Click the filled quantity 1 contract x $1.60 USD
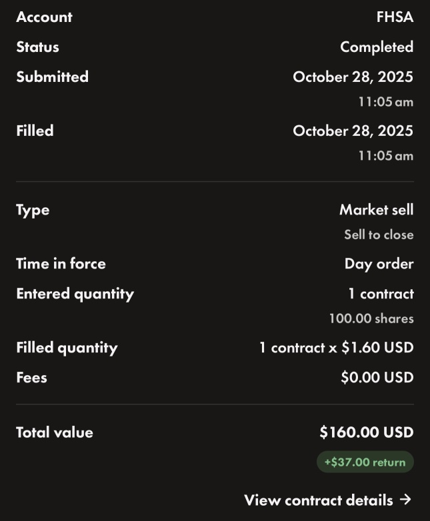 (x=336, y=348)
